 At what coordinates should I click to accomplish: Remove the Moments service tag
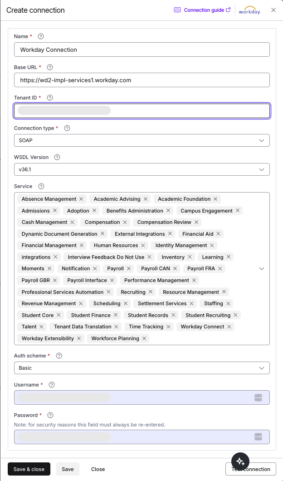(x=49, y=268)
